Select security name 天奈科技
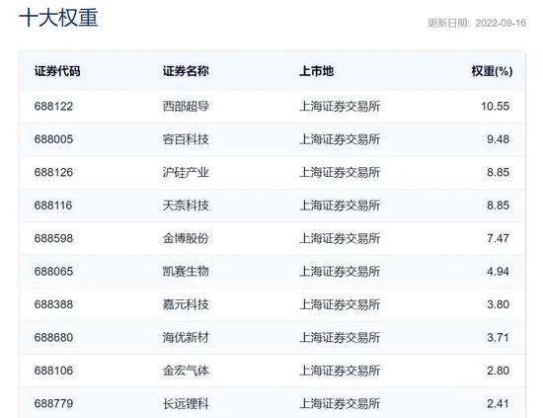The height and width of the screenshot is (418, 543). click(x=186, y=206)
